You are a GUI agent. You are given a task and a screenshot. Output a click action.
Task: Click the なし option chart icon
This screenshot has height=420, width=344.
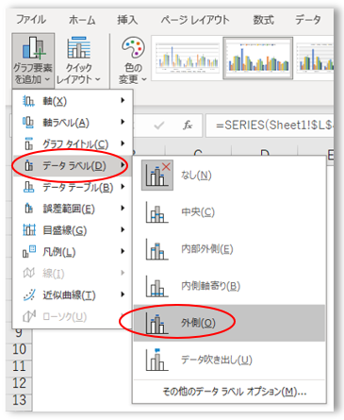tap(157, 175)
